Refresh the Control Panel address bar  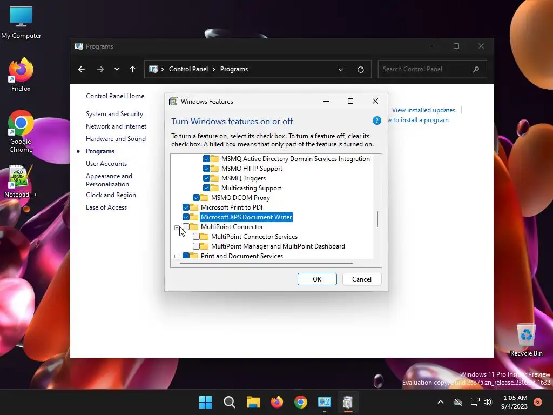[360, 70]
